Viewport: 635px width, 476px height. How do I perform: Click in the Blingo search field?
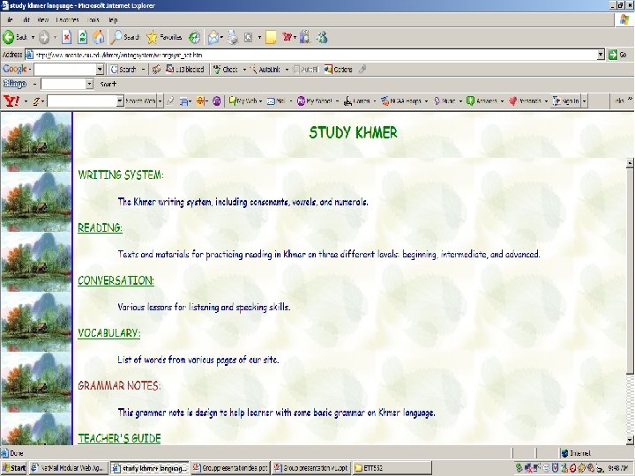(x=63, y=85)
